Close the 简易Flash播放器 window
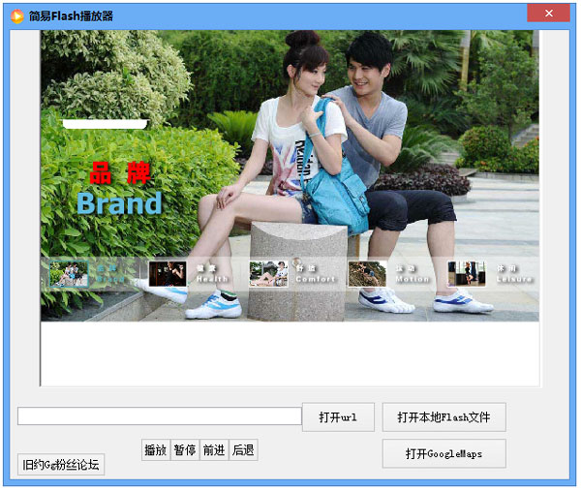This screenshot has width=581, height=491. pyautogui.click(x=548, y=14)
